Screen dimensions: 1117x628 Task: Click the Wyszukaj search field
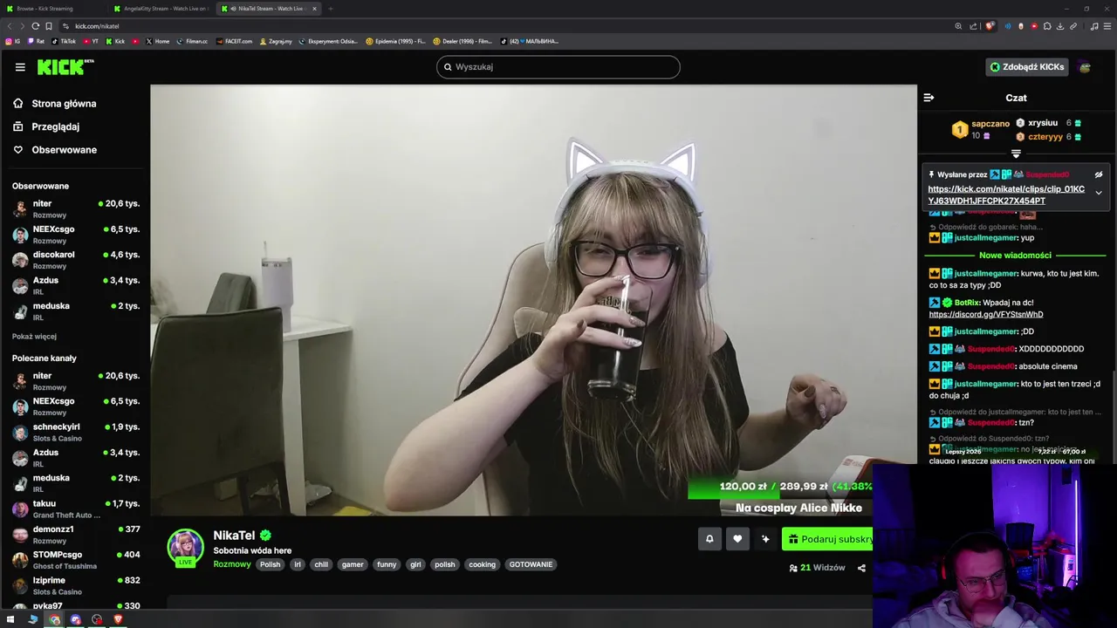(558, 67)
